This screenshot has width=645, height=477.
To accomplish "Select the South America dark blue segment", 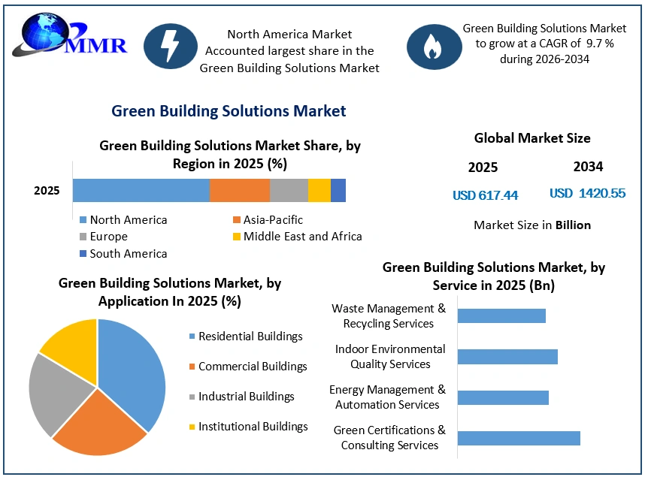I will (338, 190).
